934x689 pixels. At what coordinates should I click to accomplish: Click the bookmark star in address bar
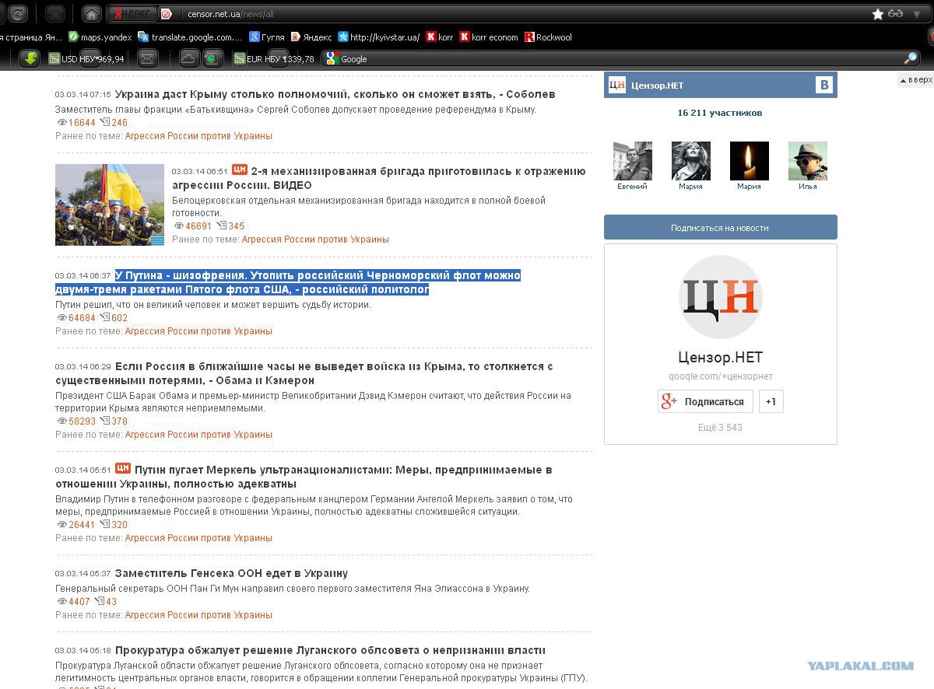(878, 14)
